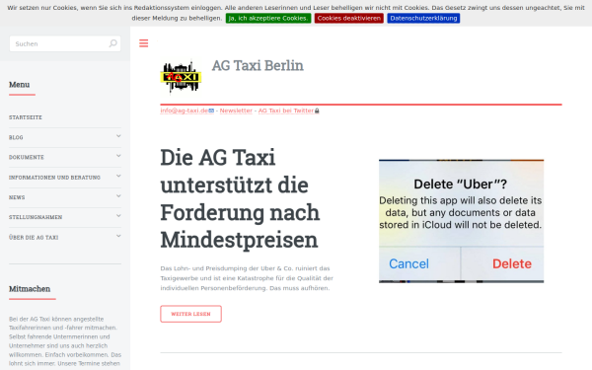Toggle the sidebar with the hamburger icon
592x370 pixels.
click(x=143, y=43)
